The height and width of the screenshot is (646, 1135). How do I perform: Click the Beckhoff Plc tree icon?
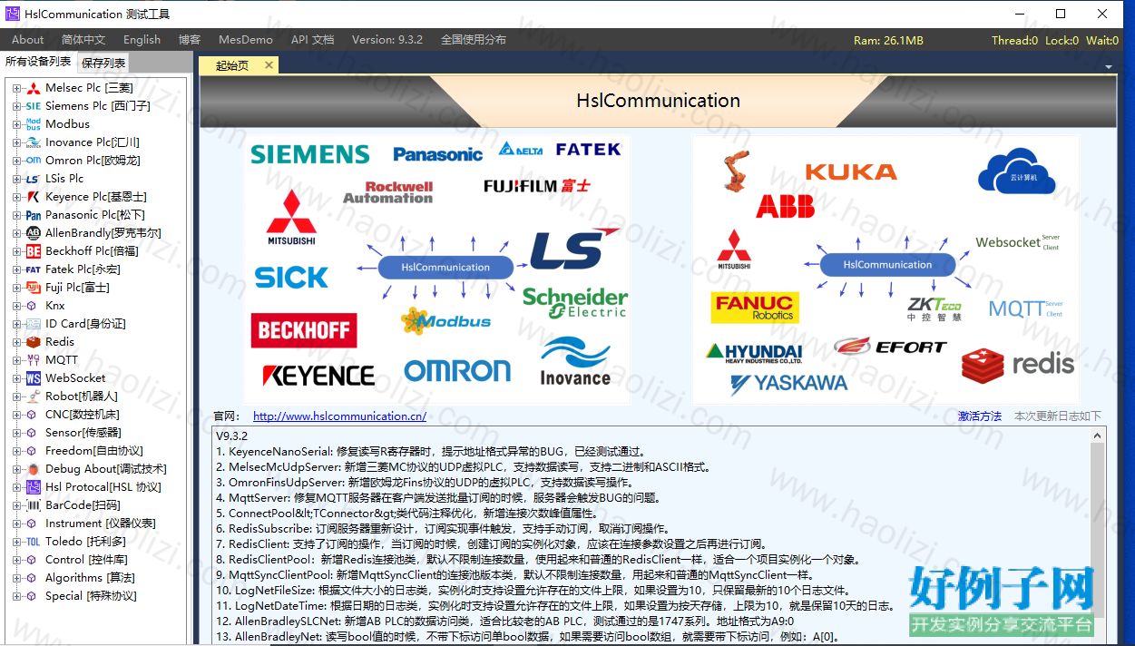click(x=33, y=251)
